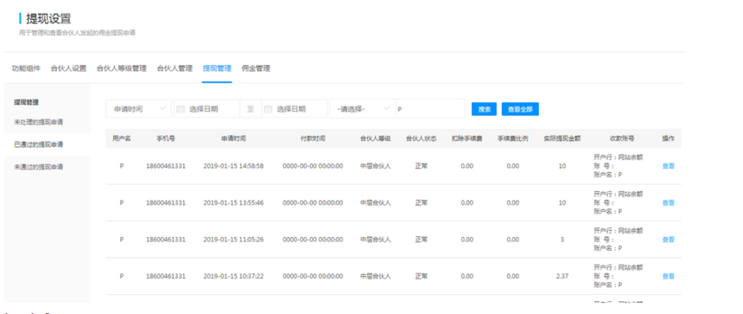Screen dimensions: 743x314
Task: Switch to the 佣金管理 tab
Action: coord(256,68)
